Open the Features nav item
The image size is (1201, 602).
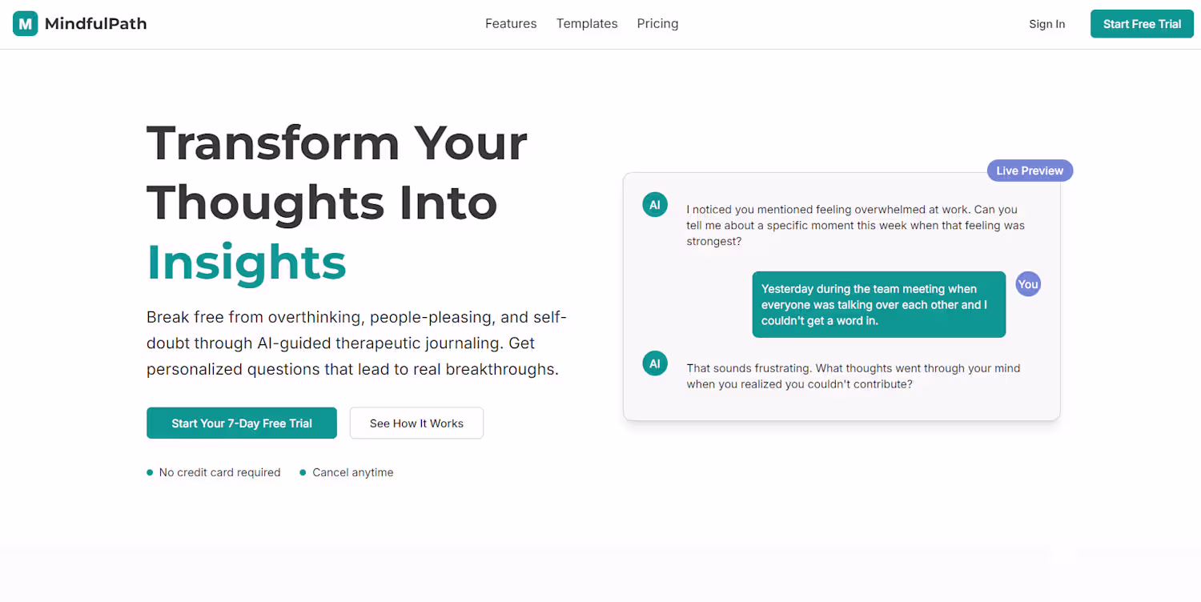[511, 24]
